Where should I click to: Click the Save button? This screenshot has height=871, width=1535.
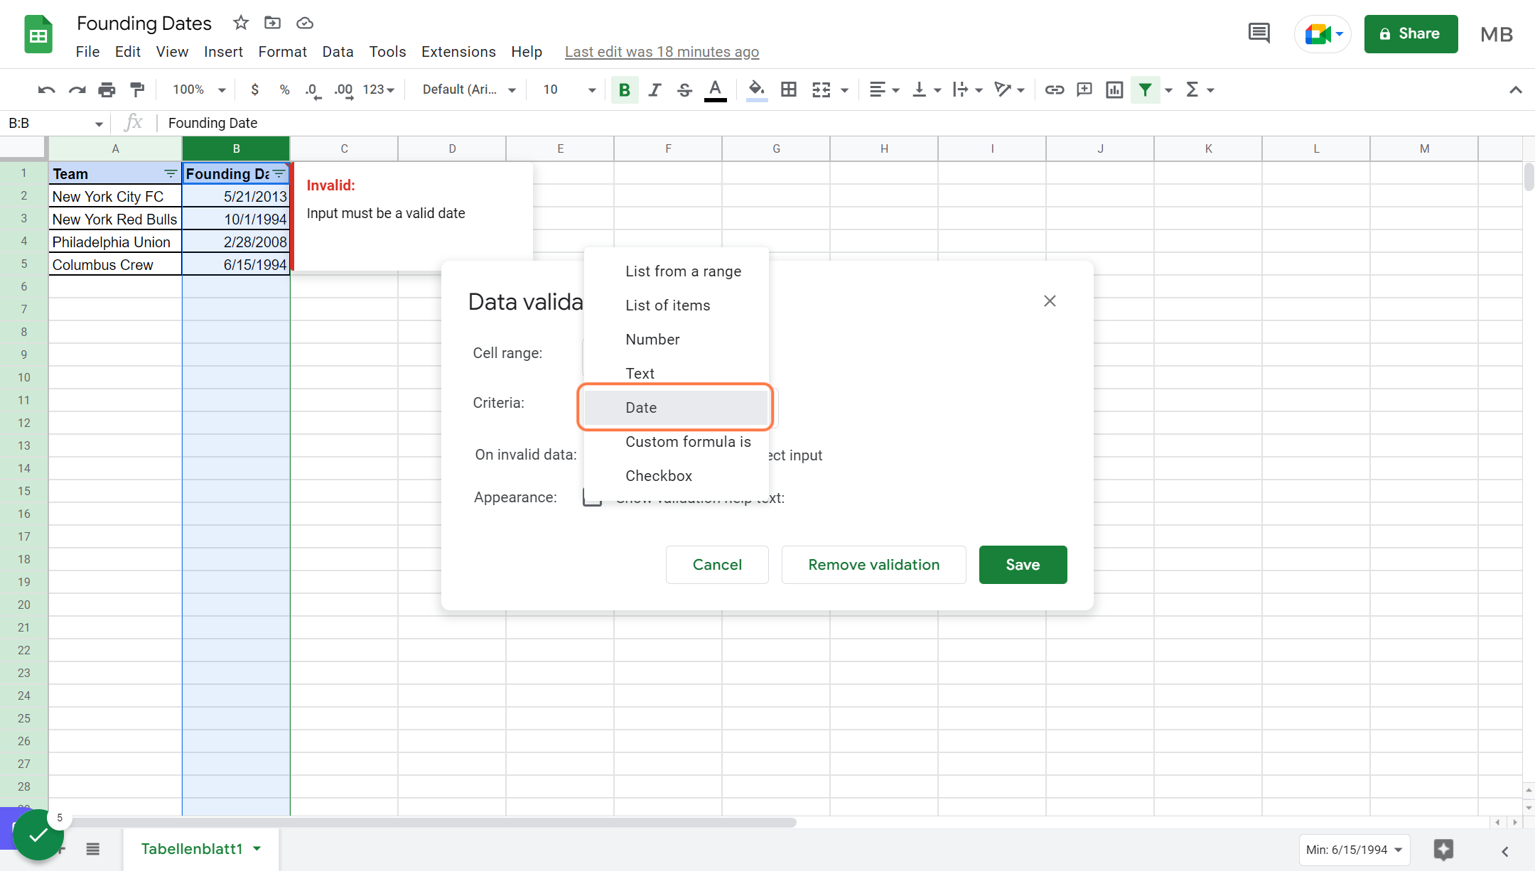click(1023, 565)
